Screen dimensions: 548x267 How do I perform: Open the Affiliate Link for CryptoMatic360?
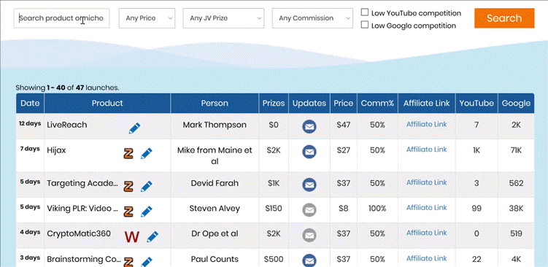[x=426, y=233]
